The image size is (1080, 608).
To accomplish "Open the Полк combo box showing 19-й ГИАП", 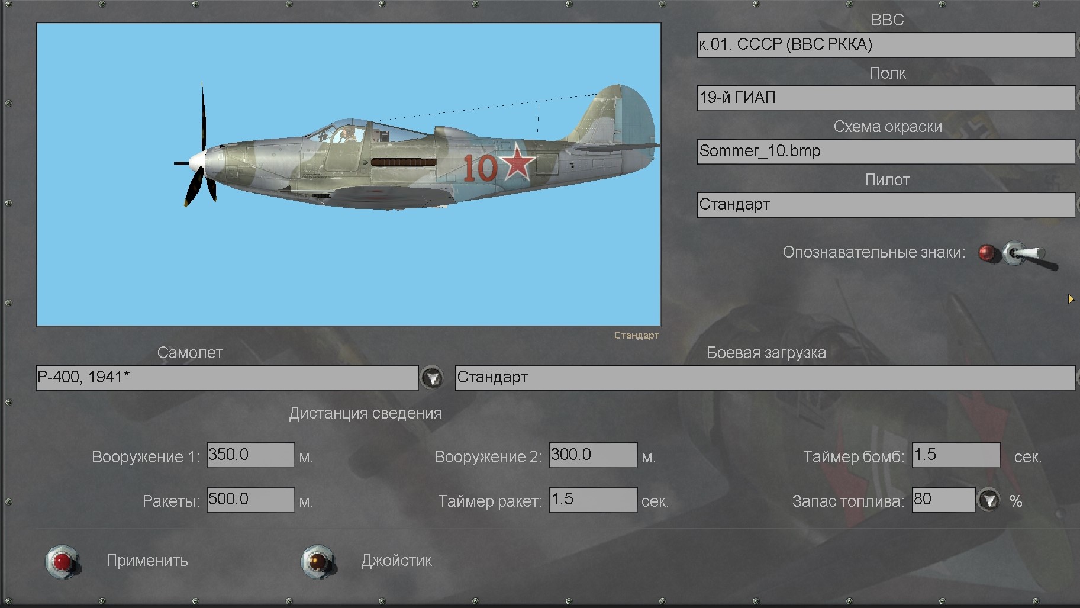I will coord(886,98).
